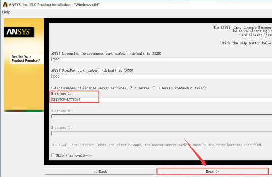
Task: Click the 'Hostname 1:' label
Action: pos(61,94)
